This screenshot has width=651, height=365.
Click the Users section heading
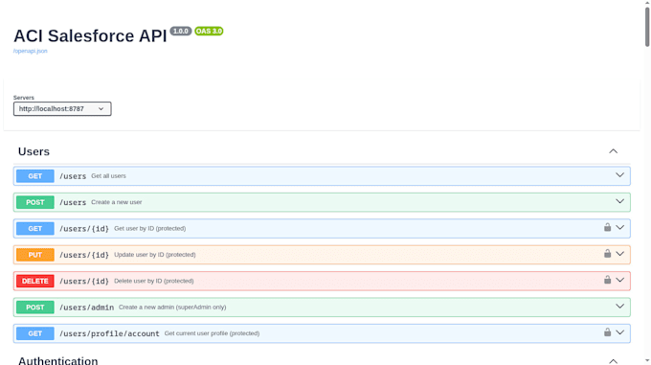click(x=34, y=151)
